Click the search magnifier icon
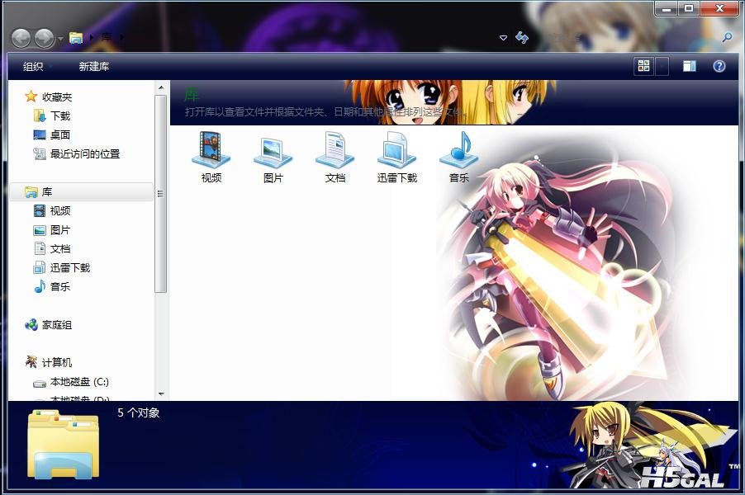Image resolution: width=745 pixels, height=495 pixels. point(727,37)
